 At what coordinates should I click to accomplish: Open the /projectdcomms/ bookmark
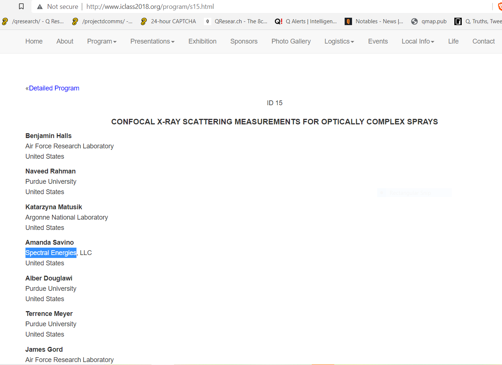[x=102, y=21]
